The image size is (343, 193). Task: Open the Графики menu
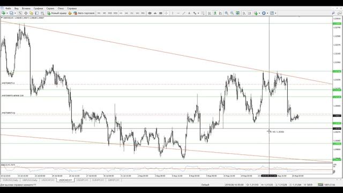38,9
